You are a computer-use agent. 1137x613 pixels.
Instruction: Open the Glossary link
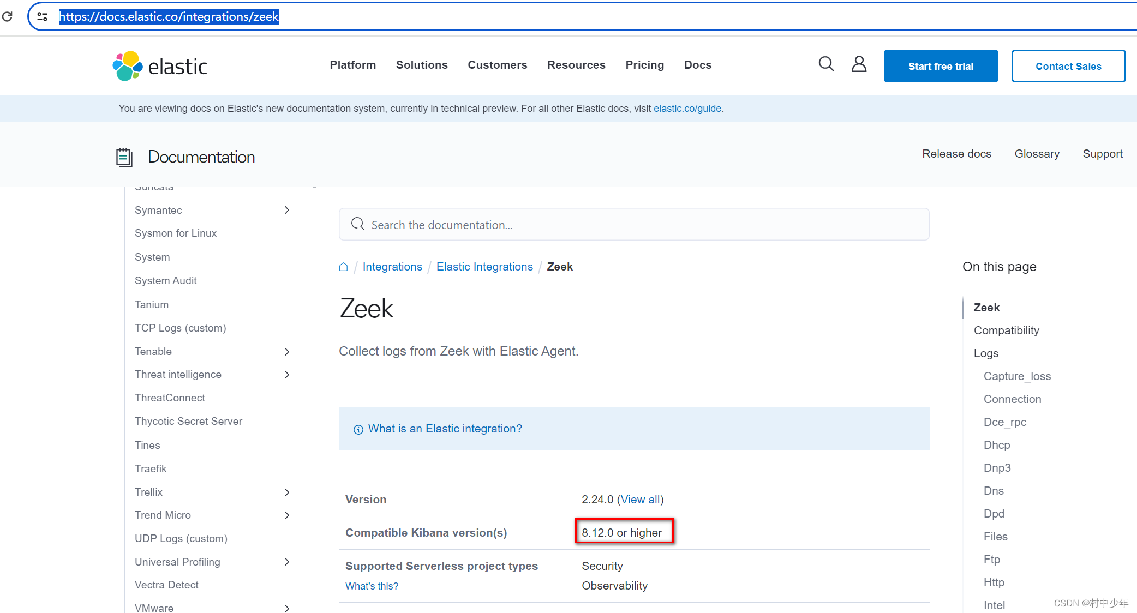pyautogui.click(x=1037, y=154)
